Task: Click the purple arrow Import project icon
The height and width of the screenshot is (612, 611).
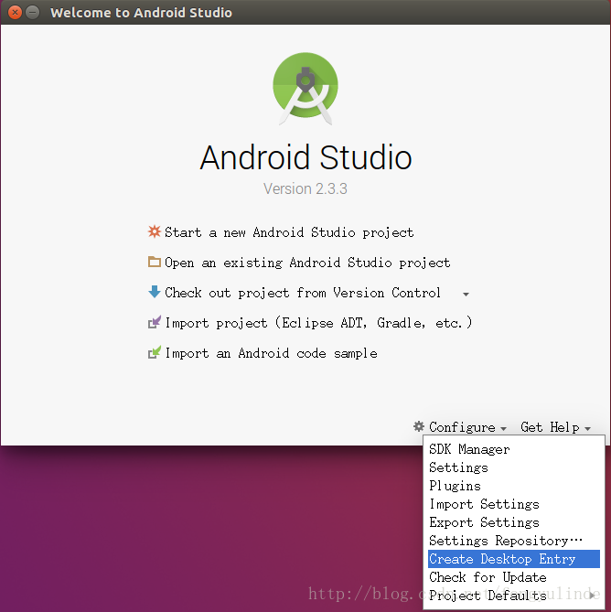Action: tap(154, 322)
